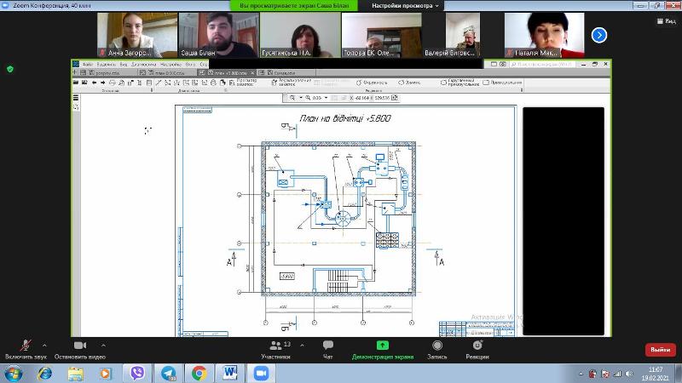Open Zoom from taskbar
682x383 pixels.
pyautogui.click(x=261, y=374)
